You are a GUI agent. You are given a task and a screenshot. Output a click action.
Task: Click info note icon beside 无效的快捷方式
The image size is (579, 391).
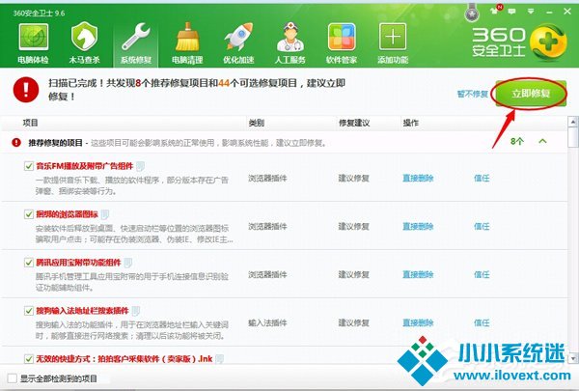click(x=220, y=359)
